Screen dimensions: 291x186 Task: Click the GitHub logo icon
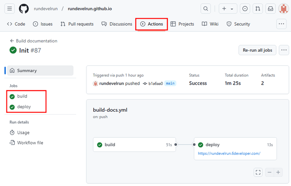tap(24, 9)
